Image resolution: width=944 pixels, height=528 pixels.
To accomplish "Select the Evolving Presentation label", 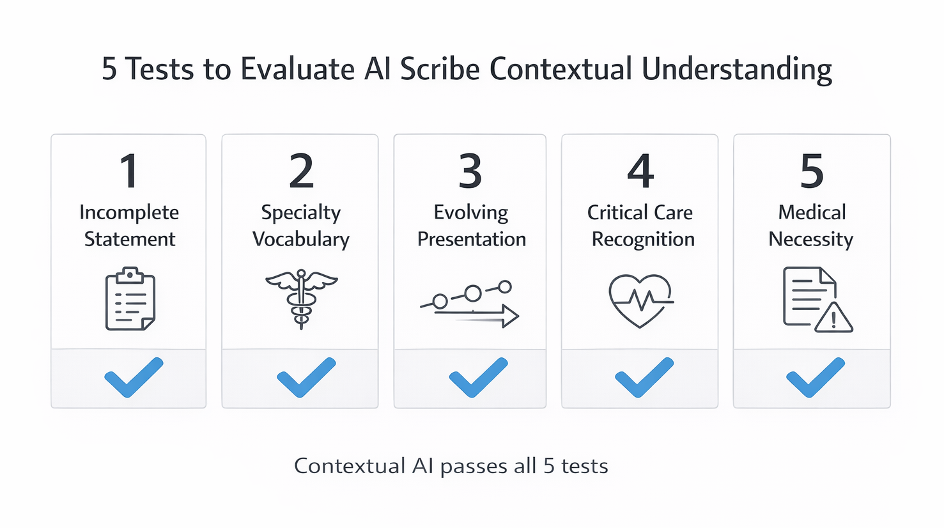I will pos(471,226).
